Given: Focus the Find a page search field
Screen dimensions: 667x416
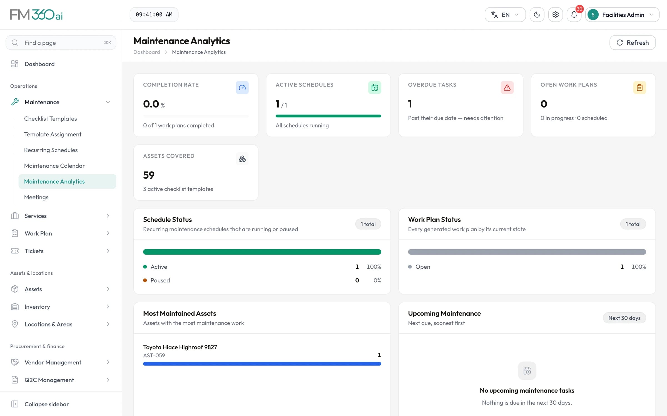Looking at the screenshot, I should pyautogui.click(x=61, y=43).
